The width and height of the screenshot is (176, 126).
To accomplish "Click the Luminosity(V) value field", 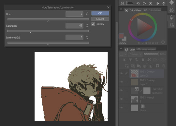I will 74,37.
